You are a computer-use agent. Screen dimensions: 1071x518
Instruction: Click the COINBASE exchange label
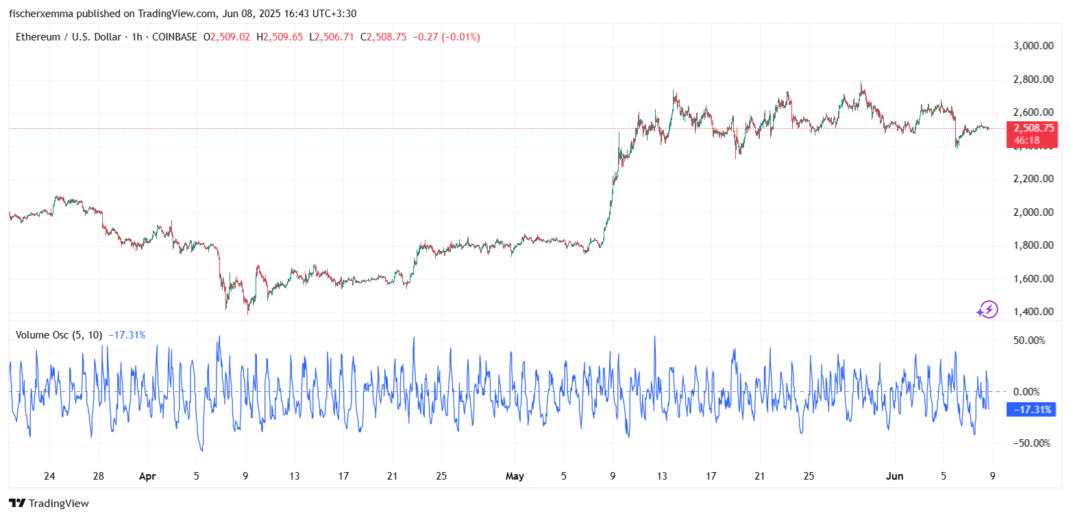(173, 37)
